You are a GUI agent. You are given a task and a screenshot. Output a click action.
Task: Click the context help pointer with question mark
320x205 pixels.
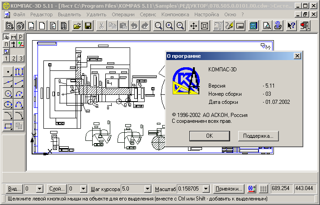[291, 26]
